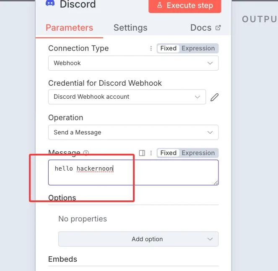Set Message field to Fixed mode
This screenshot has height=271, width=278.
point(168,153)
